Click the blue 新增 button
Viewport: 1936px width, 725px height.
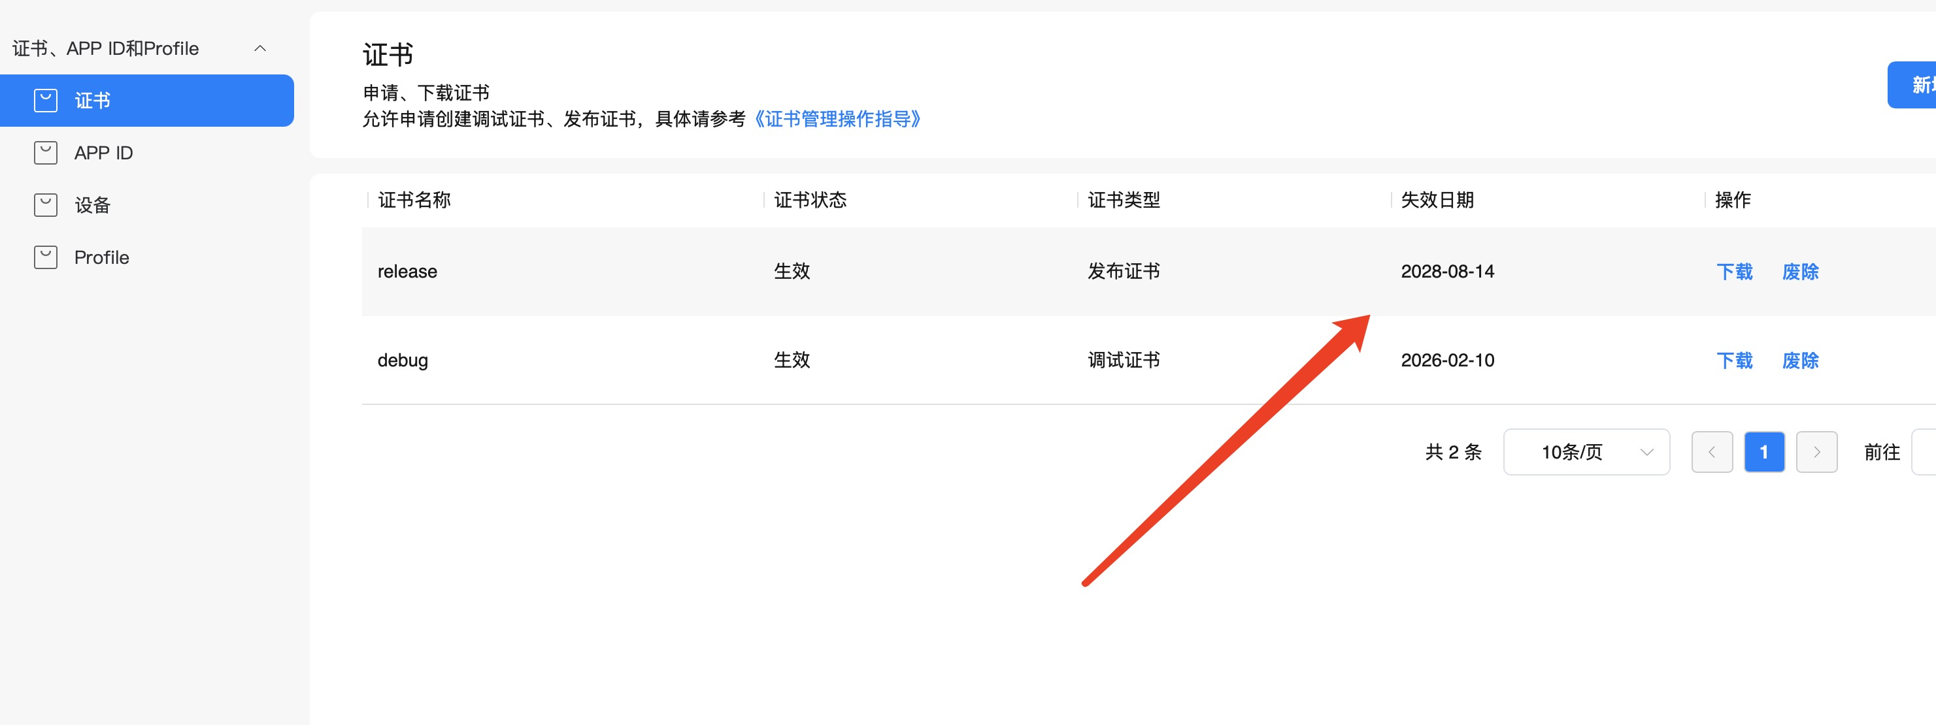point(1915,85)
